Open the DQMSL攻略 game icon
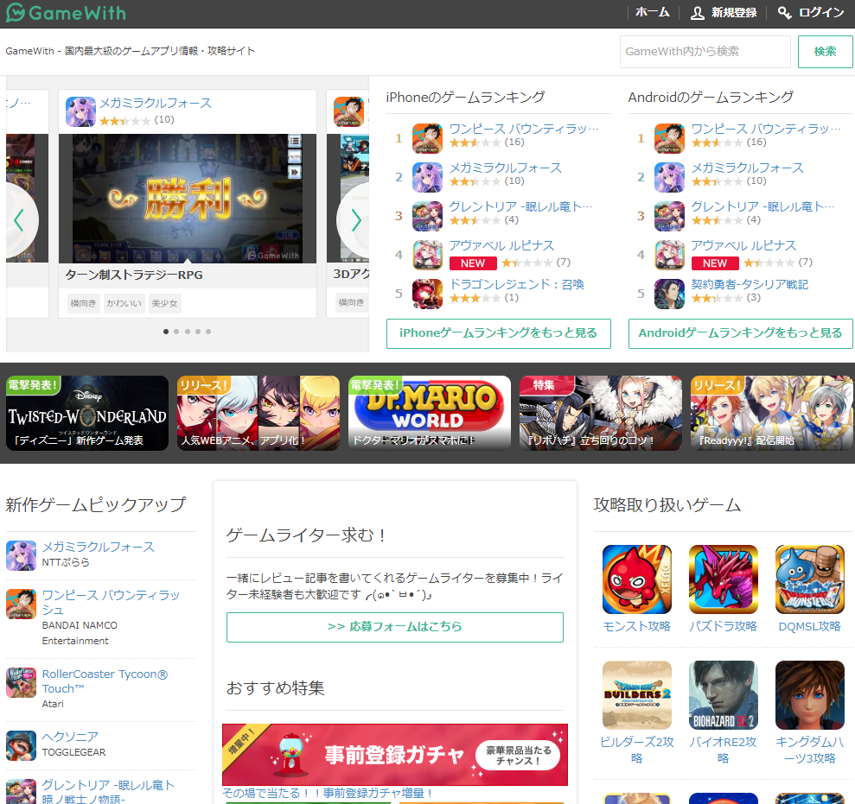855x804 pixels. point(809,579)
